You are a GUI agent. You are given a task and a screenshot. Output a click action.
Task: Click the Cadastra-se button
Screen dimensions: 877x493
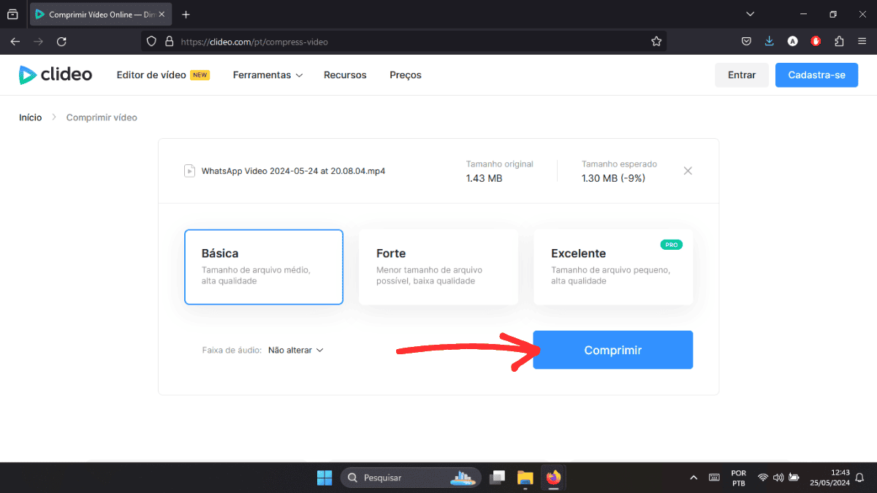coord(816,75)
